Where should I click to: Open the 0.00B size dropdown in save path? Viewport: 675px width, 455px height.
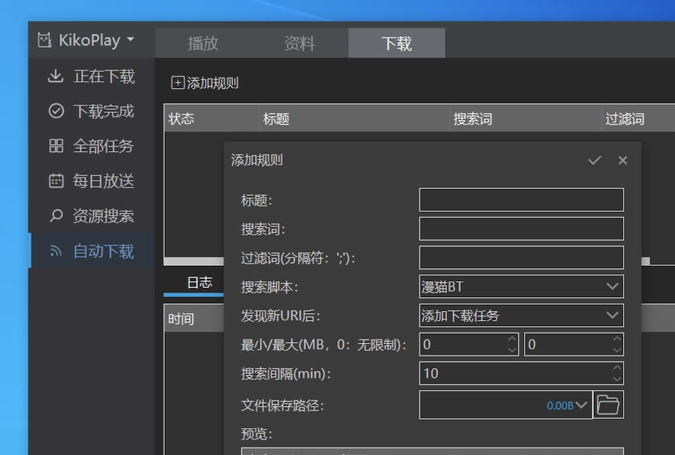tap(567, 405)
